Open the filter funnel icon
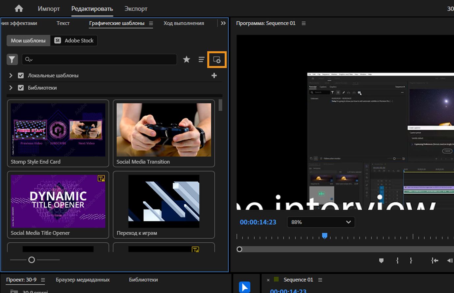The height and width of the screenshot is (293, 454). point(12,59)
